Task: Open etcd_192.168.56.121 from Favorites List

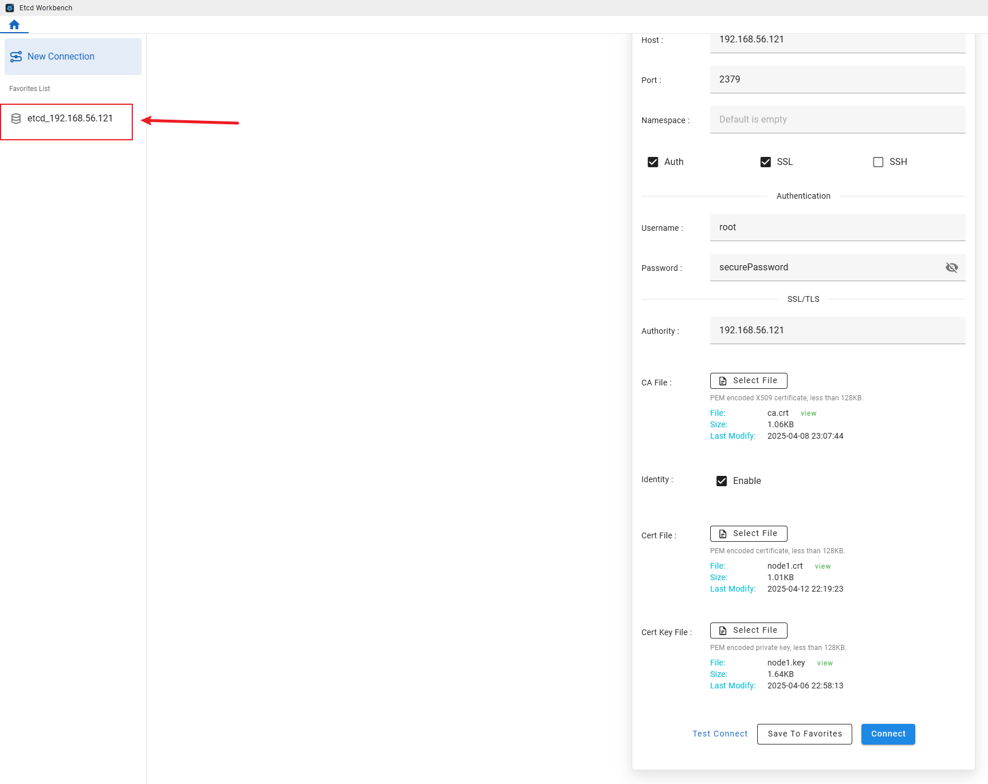Action: coord(70,119)
